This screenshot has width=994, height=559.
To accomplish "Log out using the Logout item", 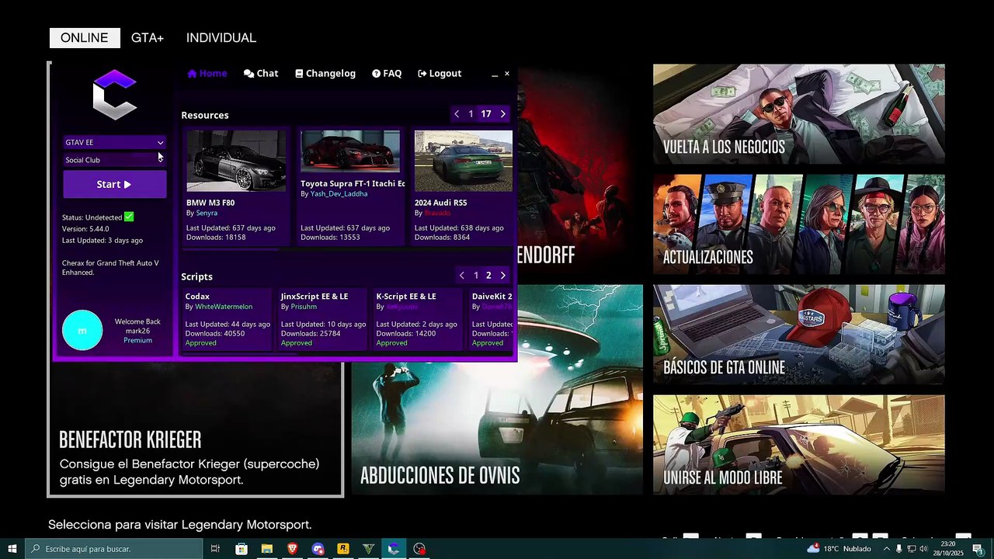I will [x=440, y=73].
